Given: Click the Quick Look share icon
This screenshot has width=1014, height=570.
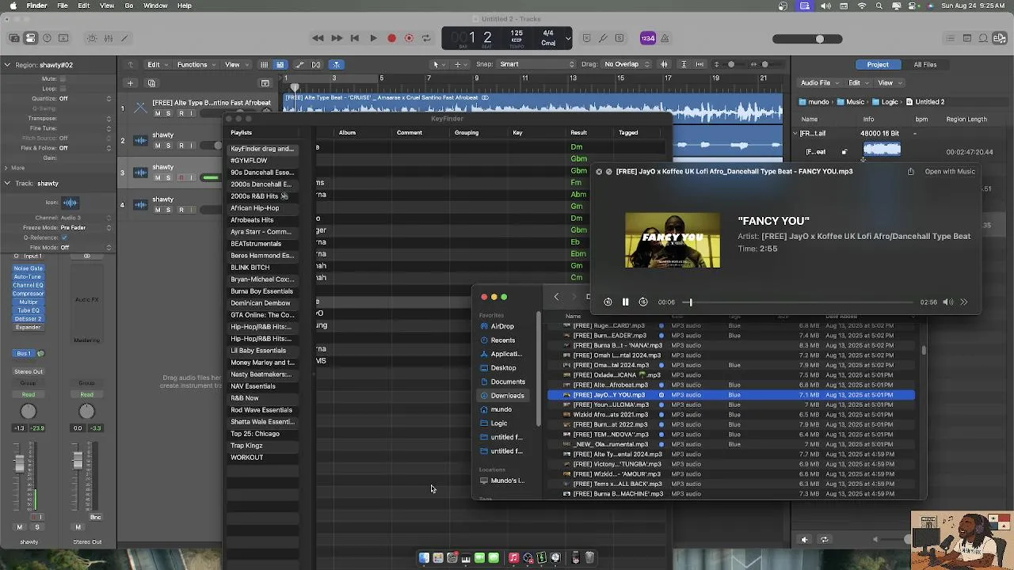Looking at the screenshot, I should [911, 172].
